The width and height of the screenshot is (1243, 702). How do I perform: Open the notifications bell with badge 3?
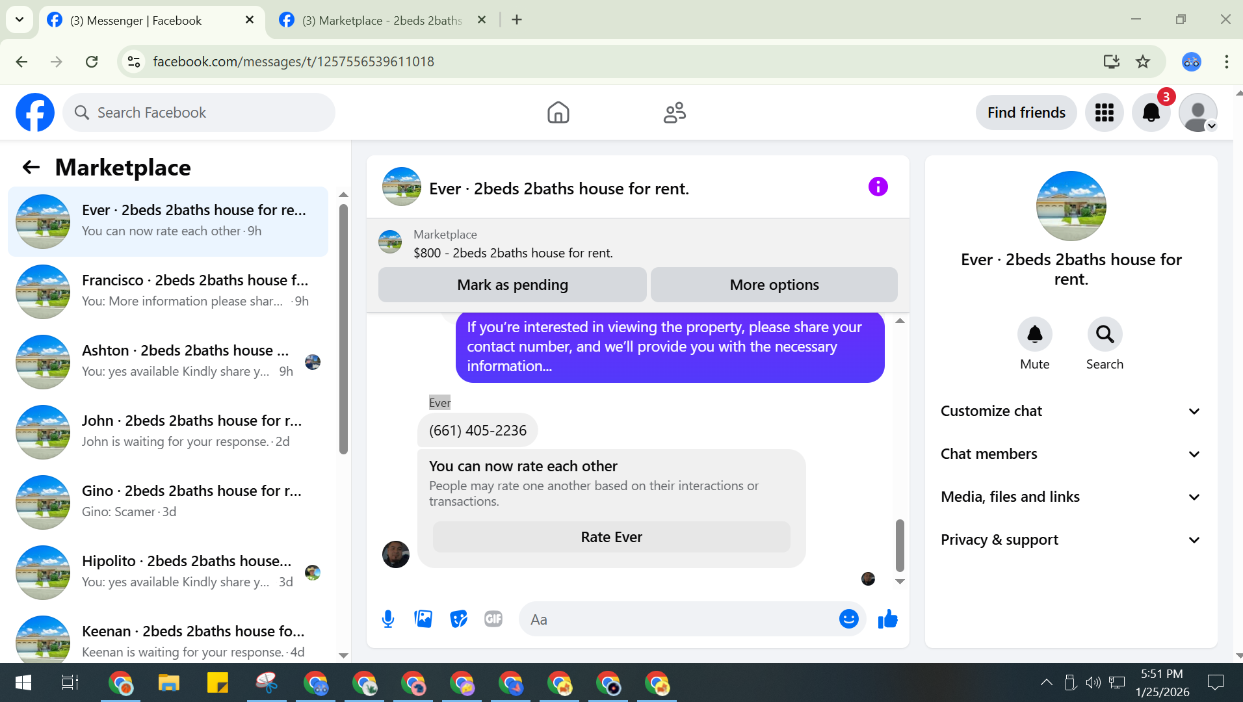coord(1151,112)
